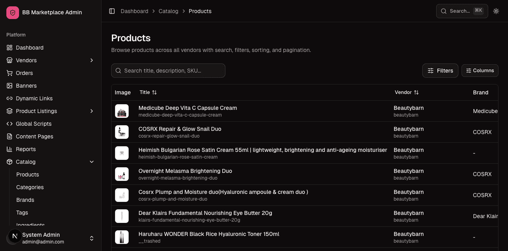This screenshot has width=508, height=251.
Task: Go to Catalog breadcrumb link
Action: 168,11
